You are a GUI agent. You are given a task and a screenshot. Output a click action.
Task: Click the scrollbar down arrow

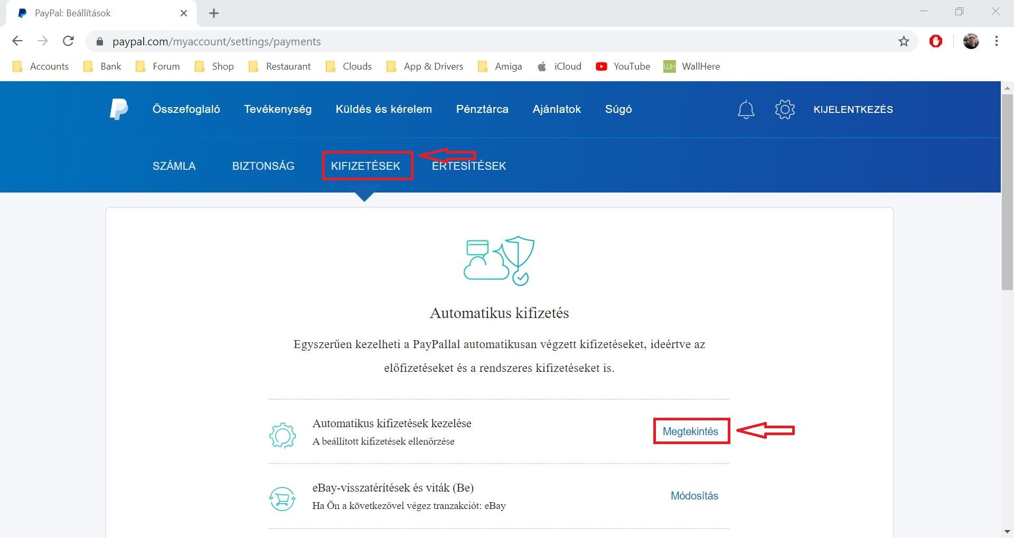1007,532
